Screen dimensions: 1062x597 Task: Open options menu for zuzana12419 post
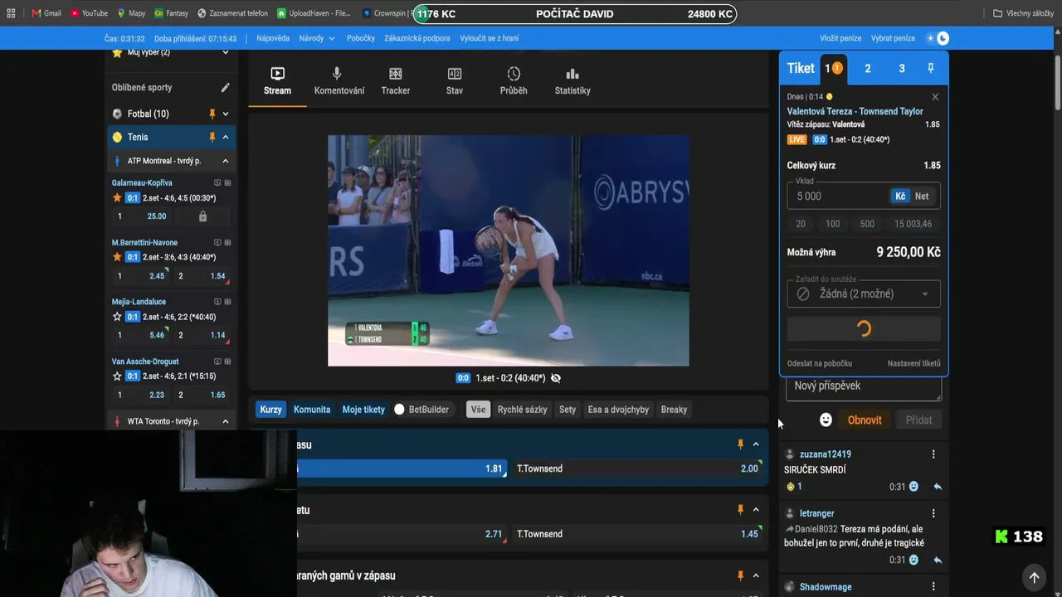933,454
